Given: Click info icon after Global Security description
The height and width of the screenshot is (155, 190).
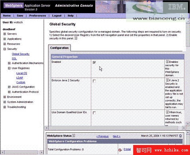Looking at the screenshot, I should coord(76,38).
